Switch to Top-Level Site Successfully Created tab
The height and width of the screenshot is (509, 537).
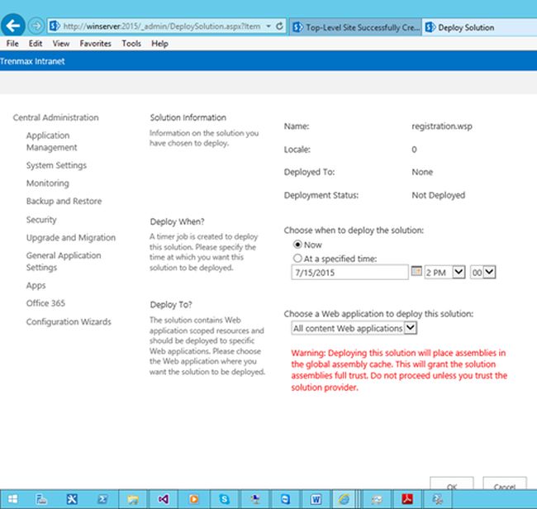coord(356,27)
